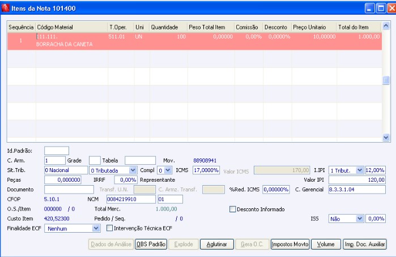Click the O.S./Item value 000000
The height and width of the screenshot is (257, 396).
[53, 209]
